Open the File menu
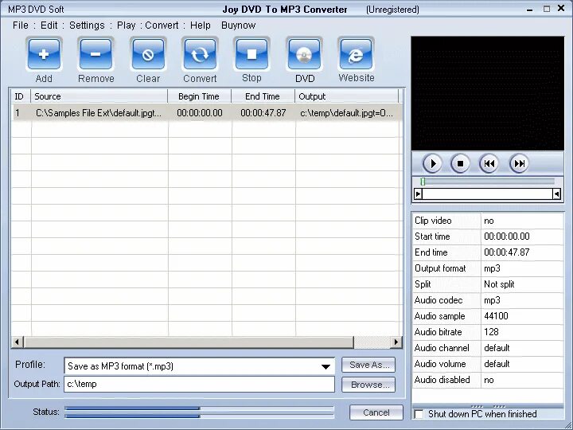The width and height of the screenshot is (573, 430). coord(21,25)
